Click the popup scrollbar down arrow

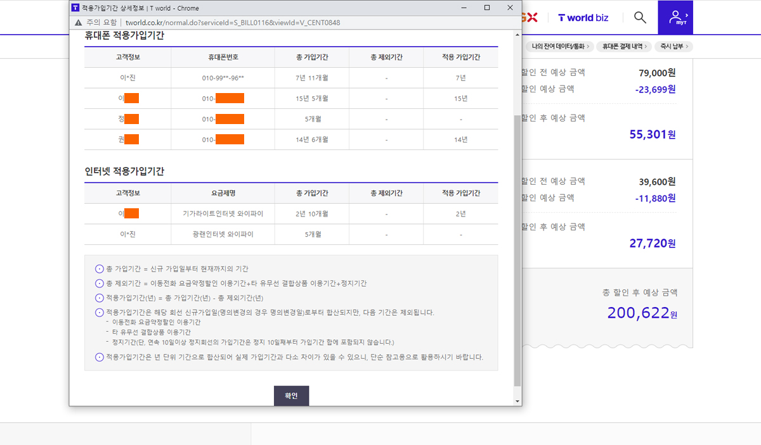[517, 401]
